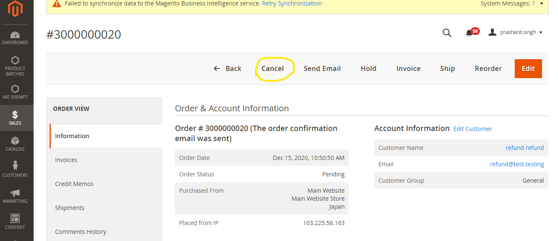Open the Content sidebar menu
The height and width of the screenshot is (241, 558).
pos(15,222)
